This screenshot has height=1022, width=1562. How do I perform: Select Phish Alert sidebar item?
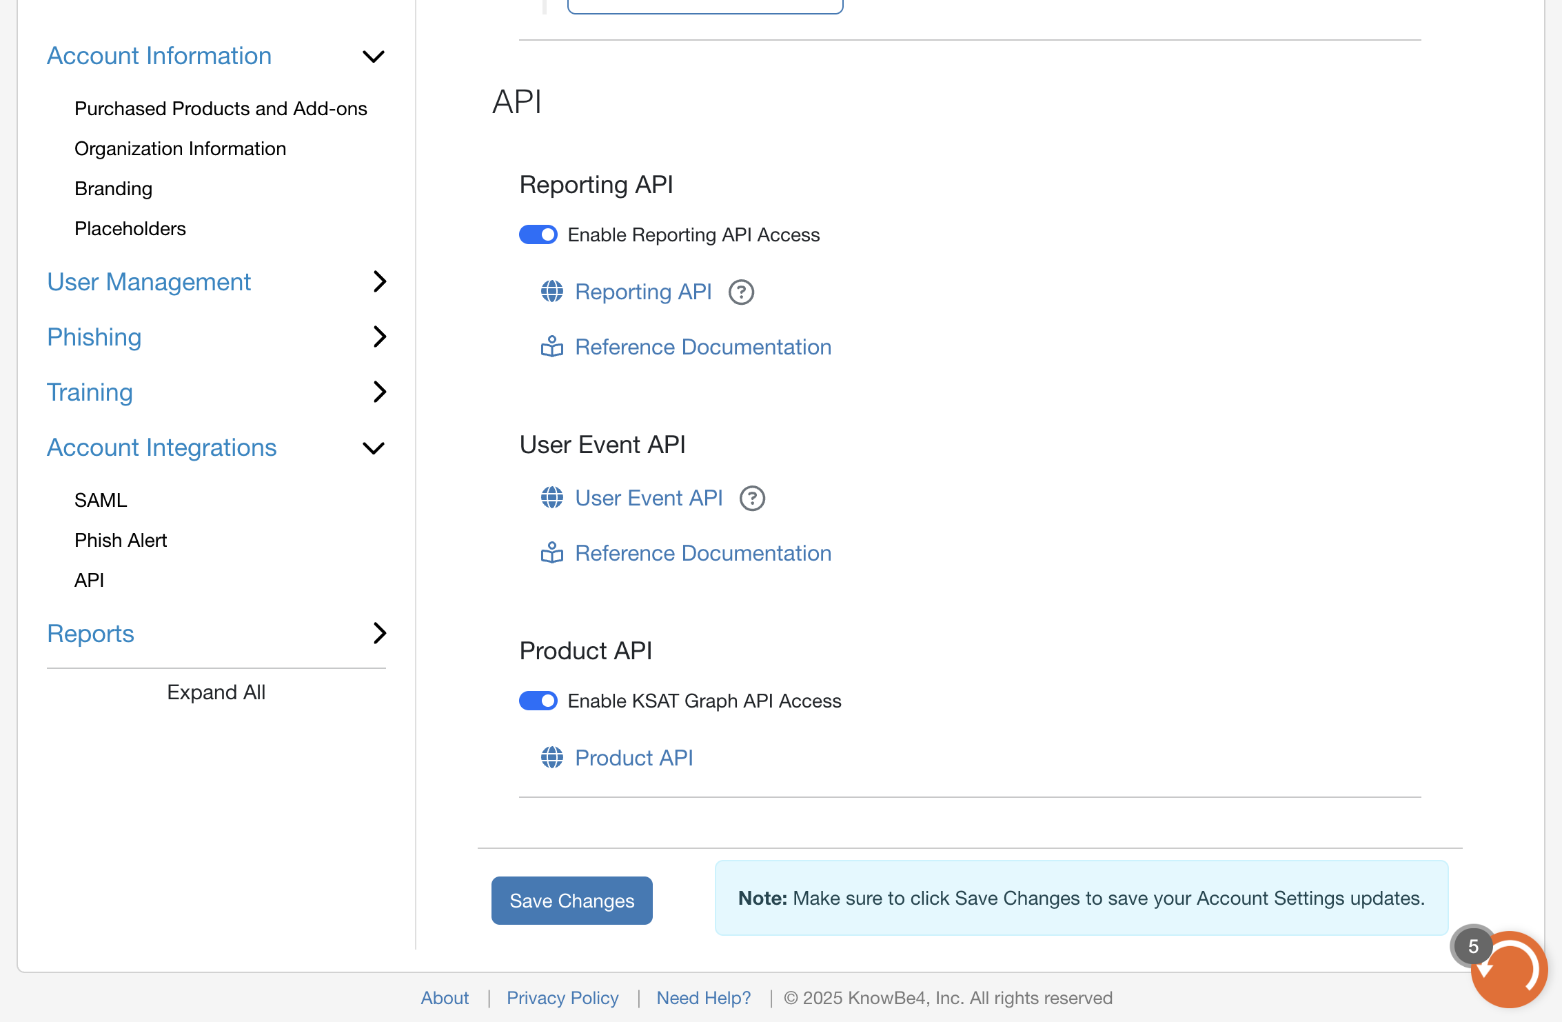pos(121,540)
